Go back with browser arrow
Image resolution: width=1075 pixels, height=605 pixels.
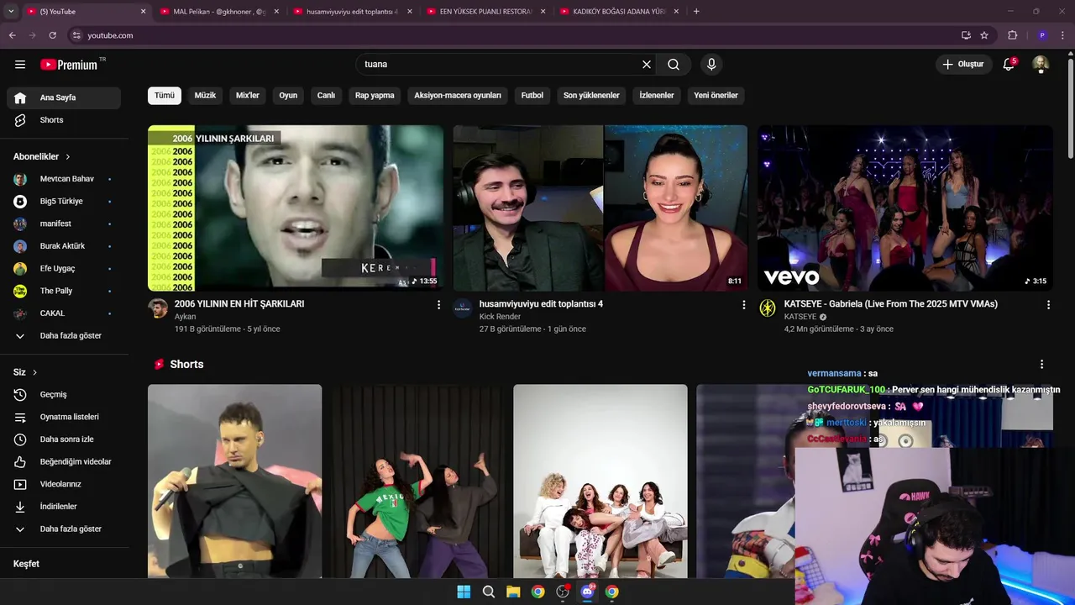13,35
